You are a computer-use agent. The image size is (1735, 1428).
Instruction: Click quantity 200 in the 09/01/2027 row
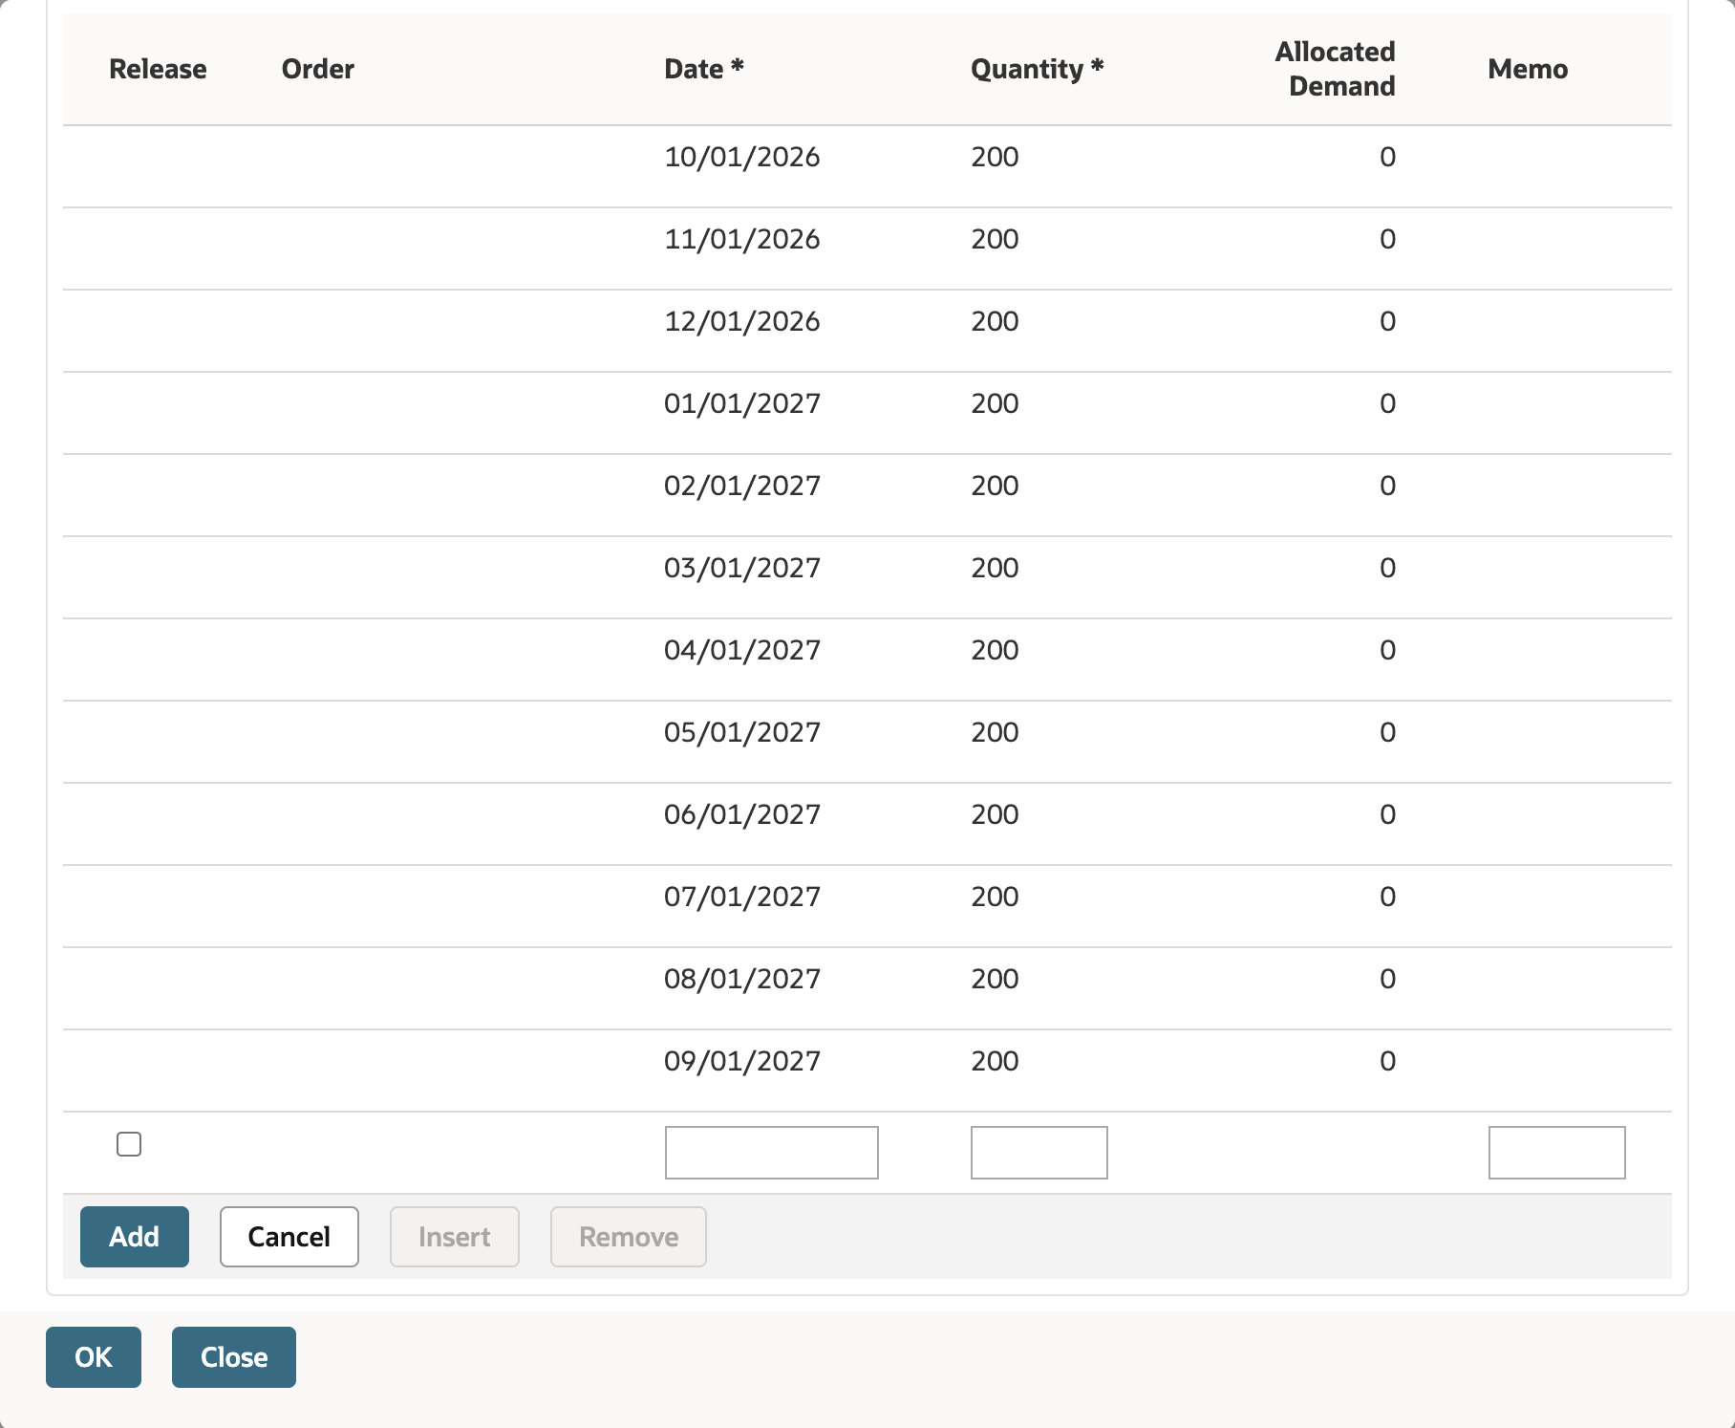click(995, 1061)
